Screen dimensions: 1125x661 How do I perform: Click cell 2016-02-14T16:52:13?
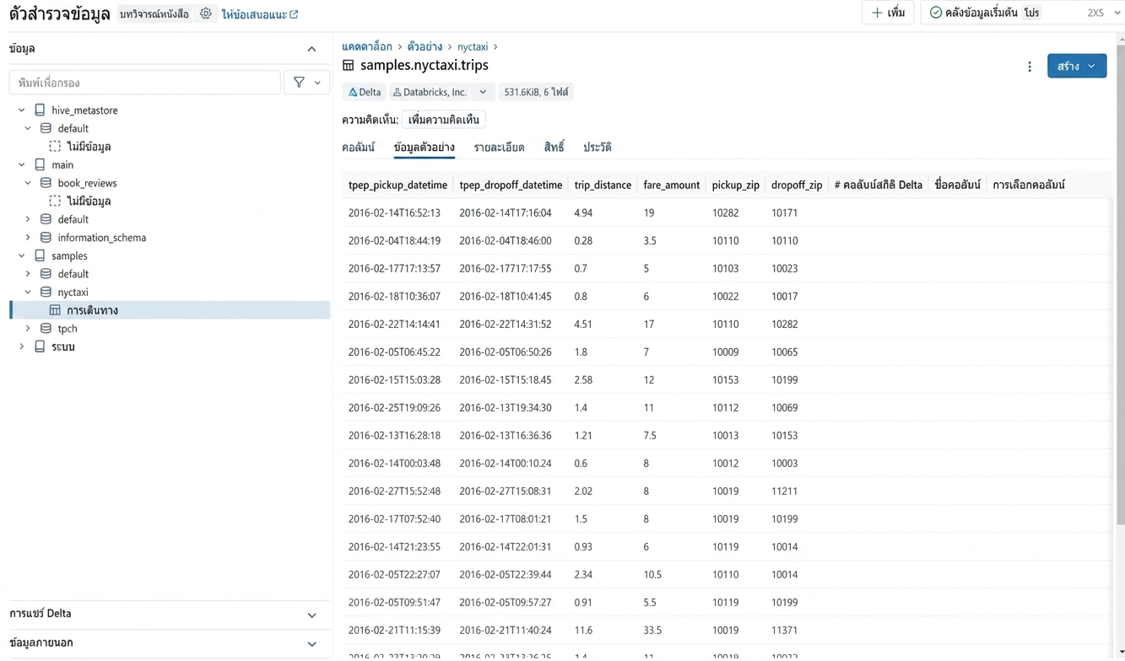(394, 213)
